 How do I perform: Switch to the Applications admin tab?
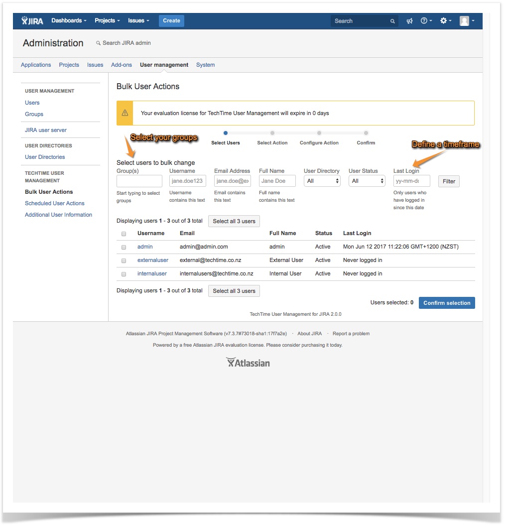(36, 65)
